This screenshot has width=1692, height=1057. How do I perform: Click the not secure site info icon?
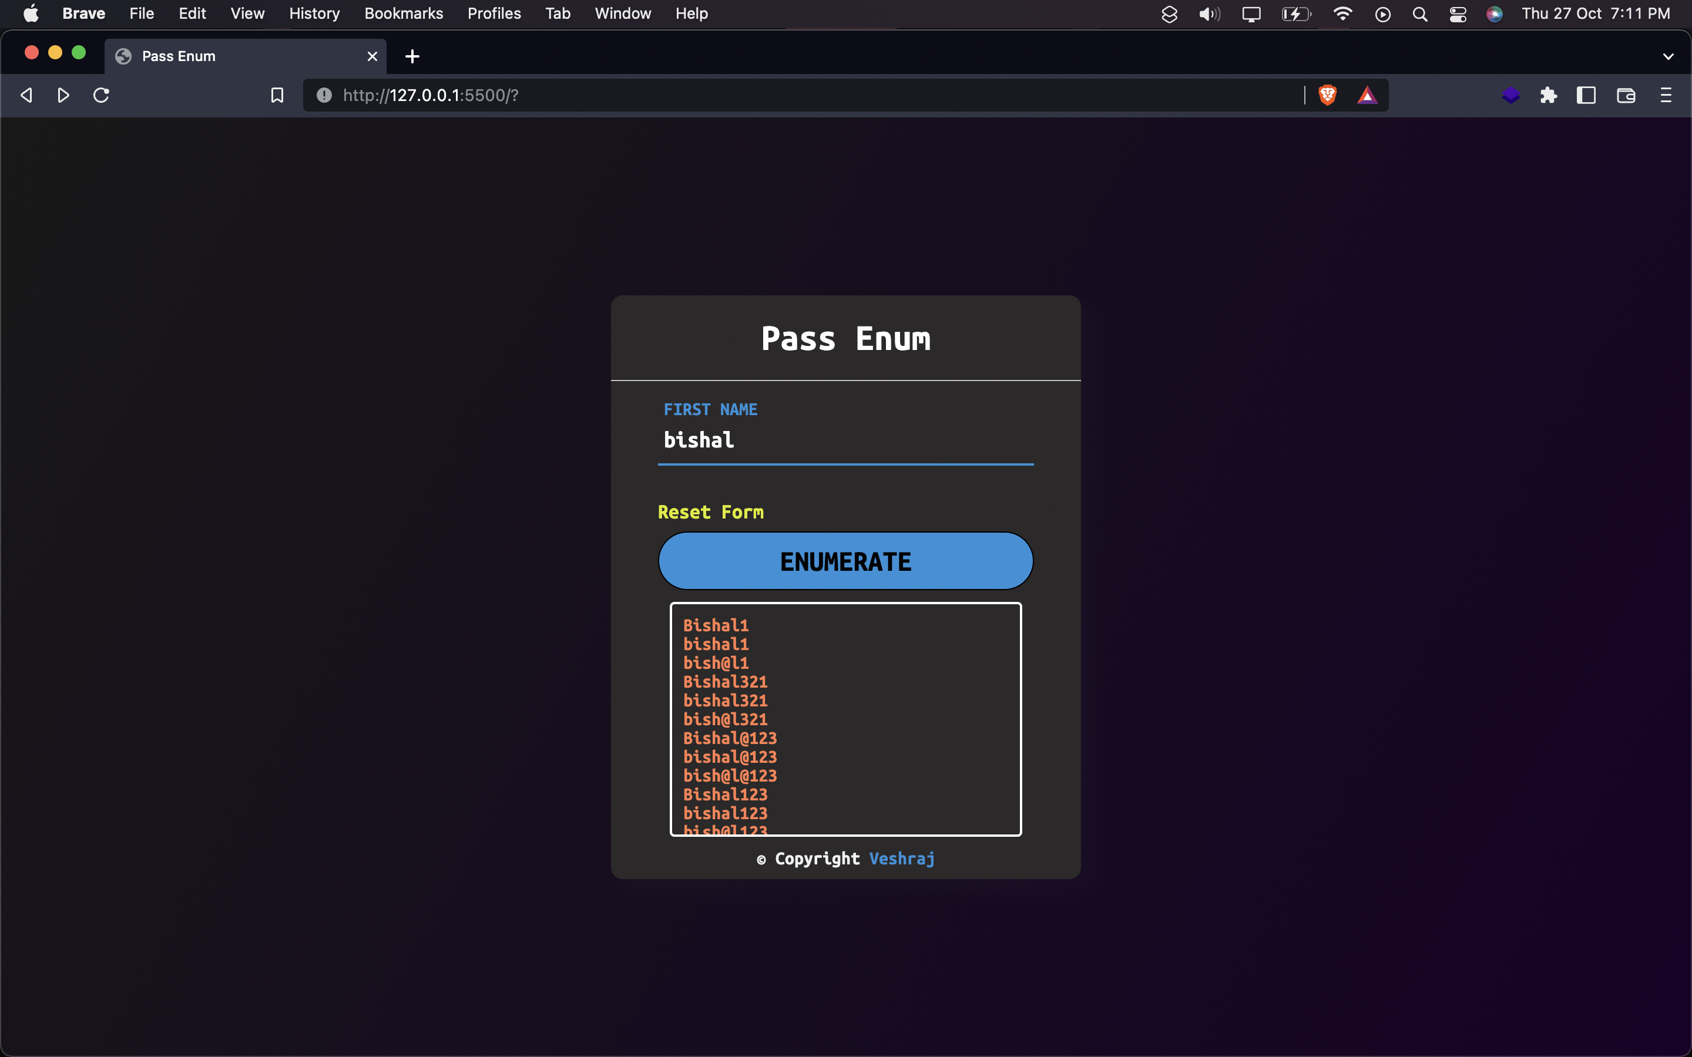(x=324, y=95)
